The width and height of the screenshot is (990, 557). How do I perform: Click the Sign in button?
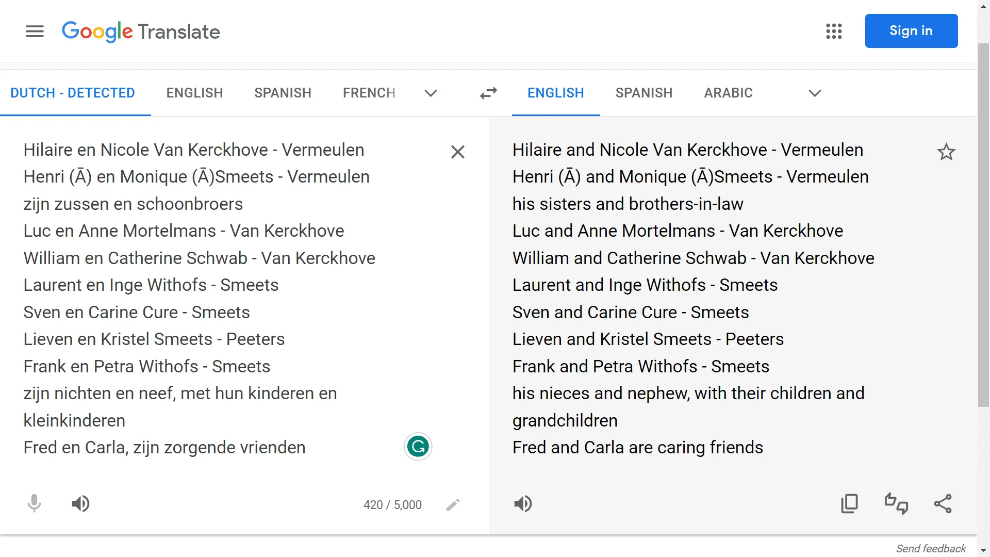point(911,31)
